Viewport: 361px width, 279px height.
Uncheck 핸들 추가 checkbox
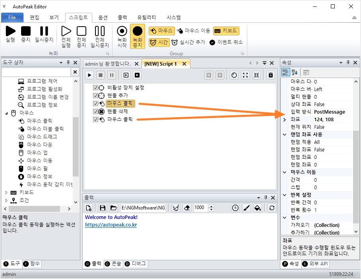coord(95,95)
